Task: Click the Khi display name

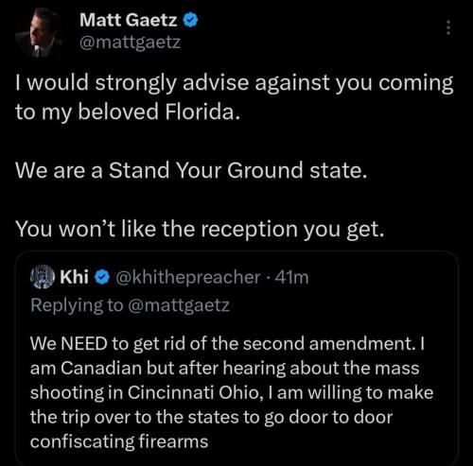Action: coord(74,277)
